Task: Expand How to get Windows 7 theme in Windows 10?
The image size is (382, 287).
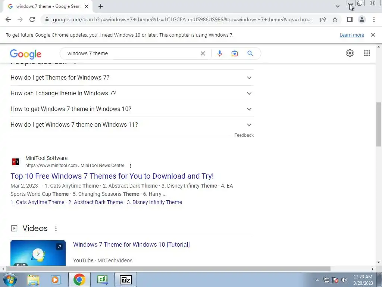Action: [132, 109]
